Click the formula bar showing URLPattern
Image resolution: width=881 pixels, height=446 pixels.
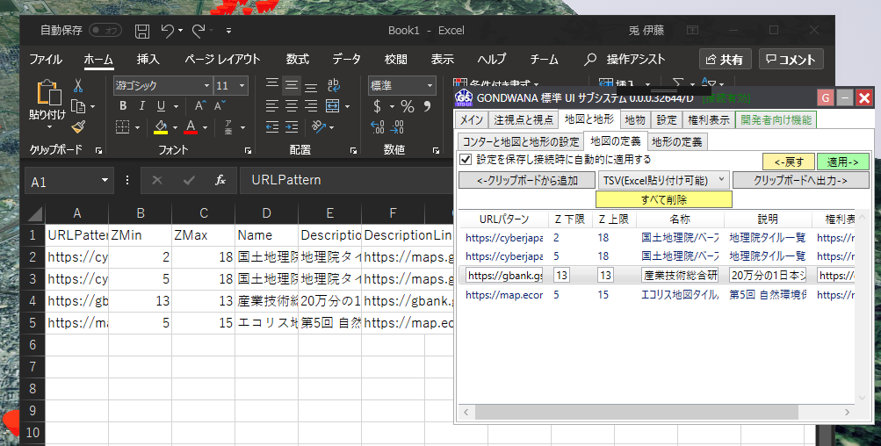[345, 180]
